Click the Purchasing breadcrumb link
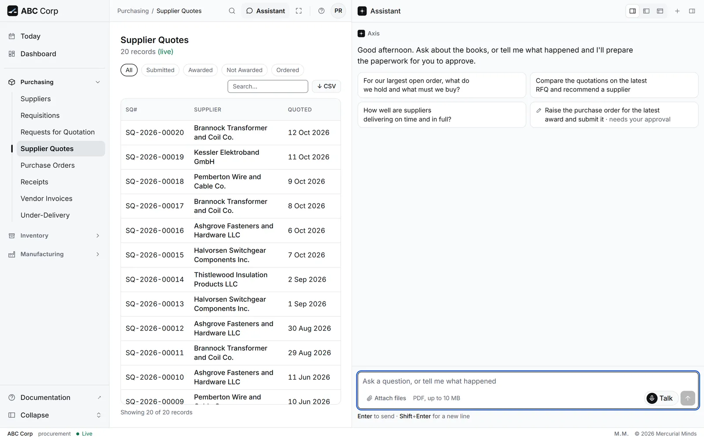 133,11
